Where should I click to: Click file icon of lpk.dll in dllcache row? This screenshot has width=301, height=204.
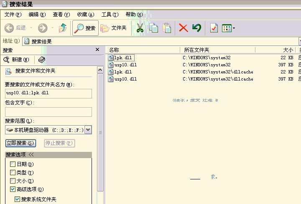pyautogui.click(x=110, y=72)
